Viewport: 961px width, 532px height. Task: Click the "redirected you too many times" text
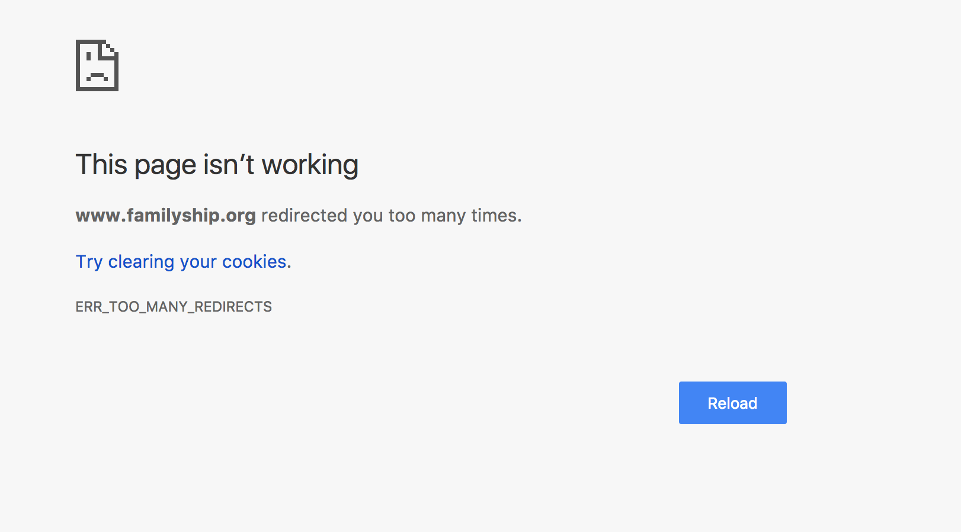(391, 215)
